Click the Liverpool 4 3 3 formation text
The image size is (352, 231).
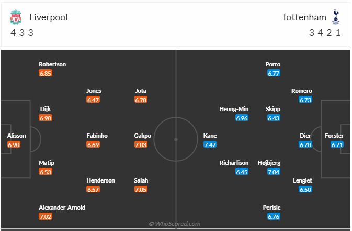click(x=22, y=33)
